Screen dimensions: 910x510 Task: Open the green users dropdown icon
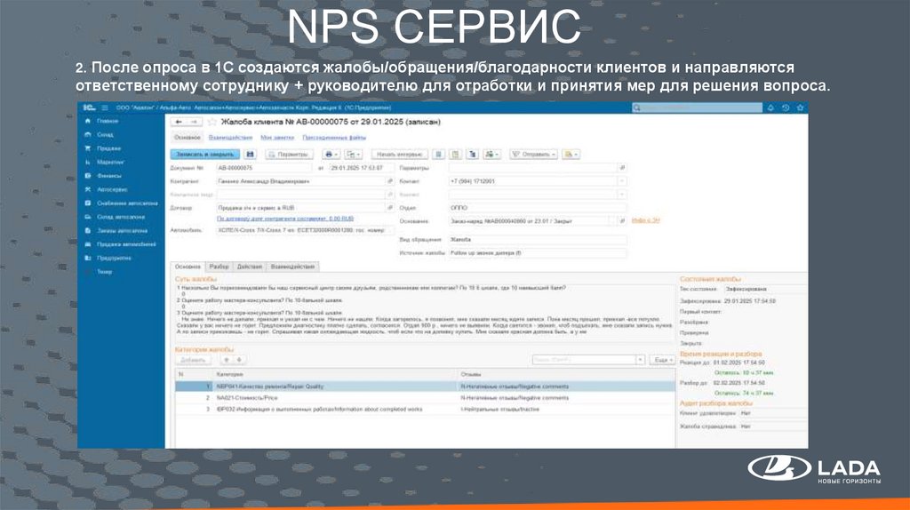tap(491, 155)
